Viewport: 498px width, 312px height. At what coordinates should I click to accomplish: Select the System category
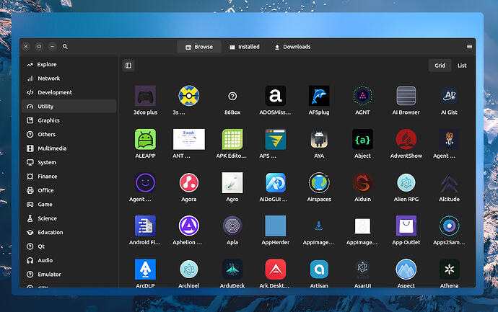[69, 162]
